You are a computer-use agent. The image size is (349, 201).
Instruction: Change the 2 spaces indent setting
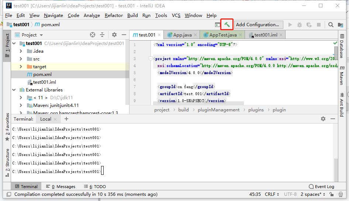313,194
